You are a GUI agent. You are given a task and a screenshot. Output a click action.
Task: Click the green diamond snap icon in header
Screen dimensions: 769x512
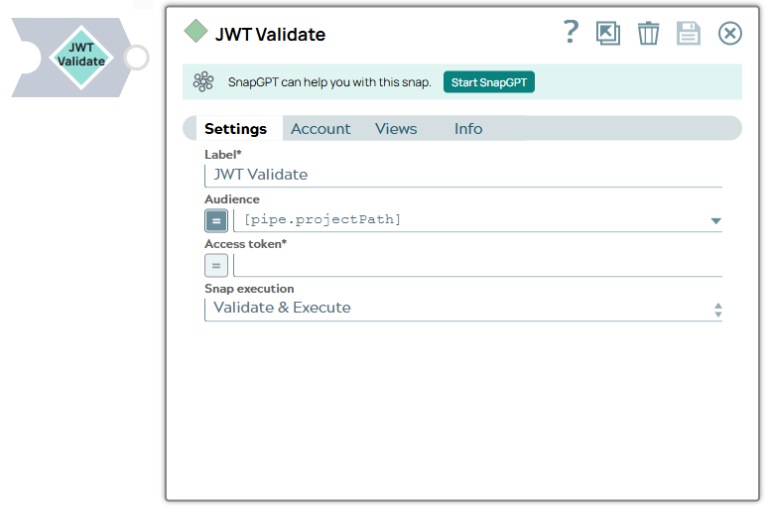point(196,32)
